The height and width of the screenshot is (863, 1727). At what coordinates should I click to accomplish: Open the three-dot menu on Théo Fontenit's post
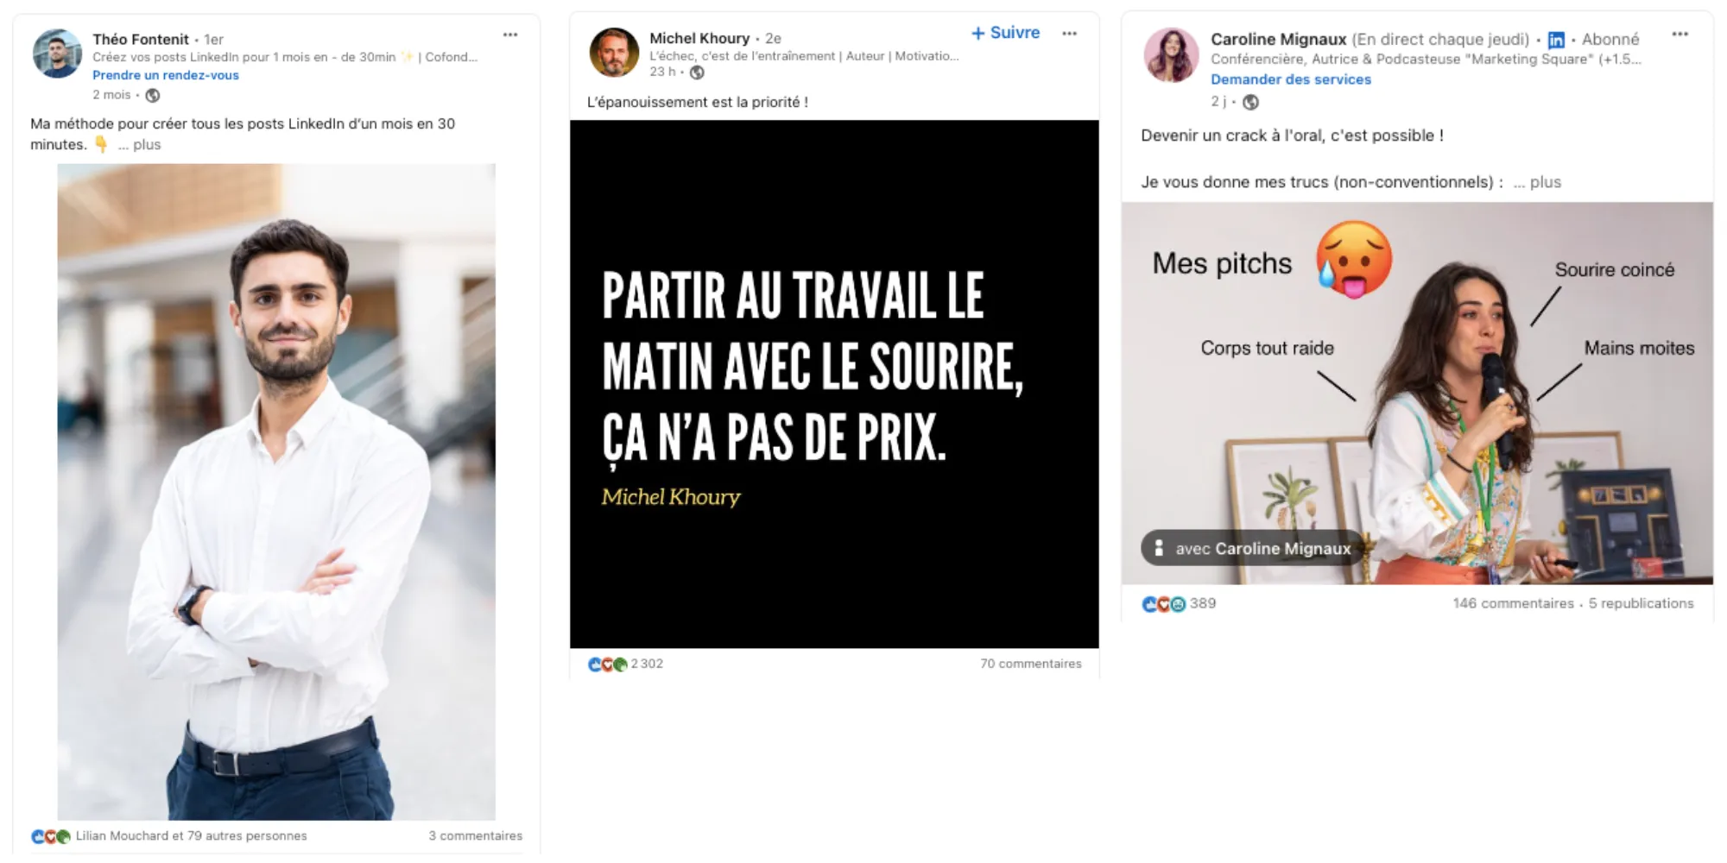point(510,35)
